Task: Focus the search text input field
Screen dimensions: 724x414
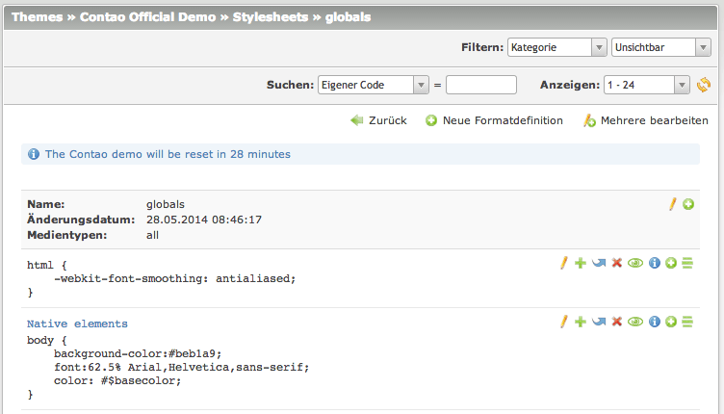Action: [x=481, y=85]
